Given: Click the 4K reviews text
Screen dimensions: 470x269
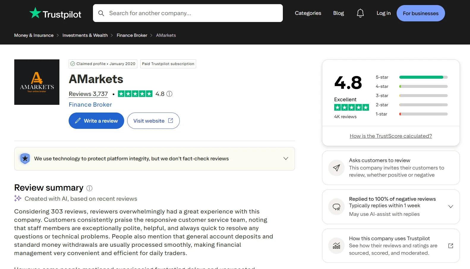Looking at the screenshot, I should coord(345,117).
